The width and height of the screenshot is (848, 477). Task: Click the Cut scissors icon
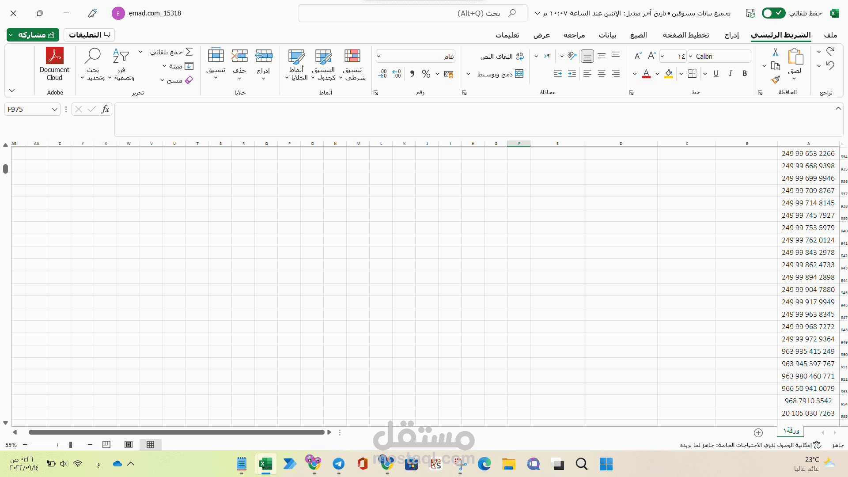point(776,52)
